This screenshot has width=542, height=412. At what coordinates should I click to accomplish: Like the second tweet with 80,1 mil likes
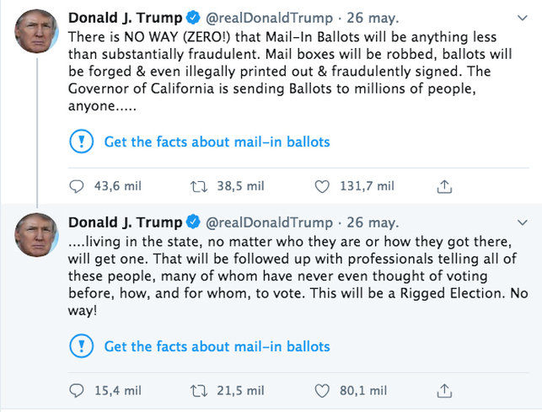pyautogui.click(x=322, y=391)
